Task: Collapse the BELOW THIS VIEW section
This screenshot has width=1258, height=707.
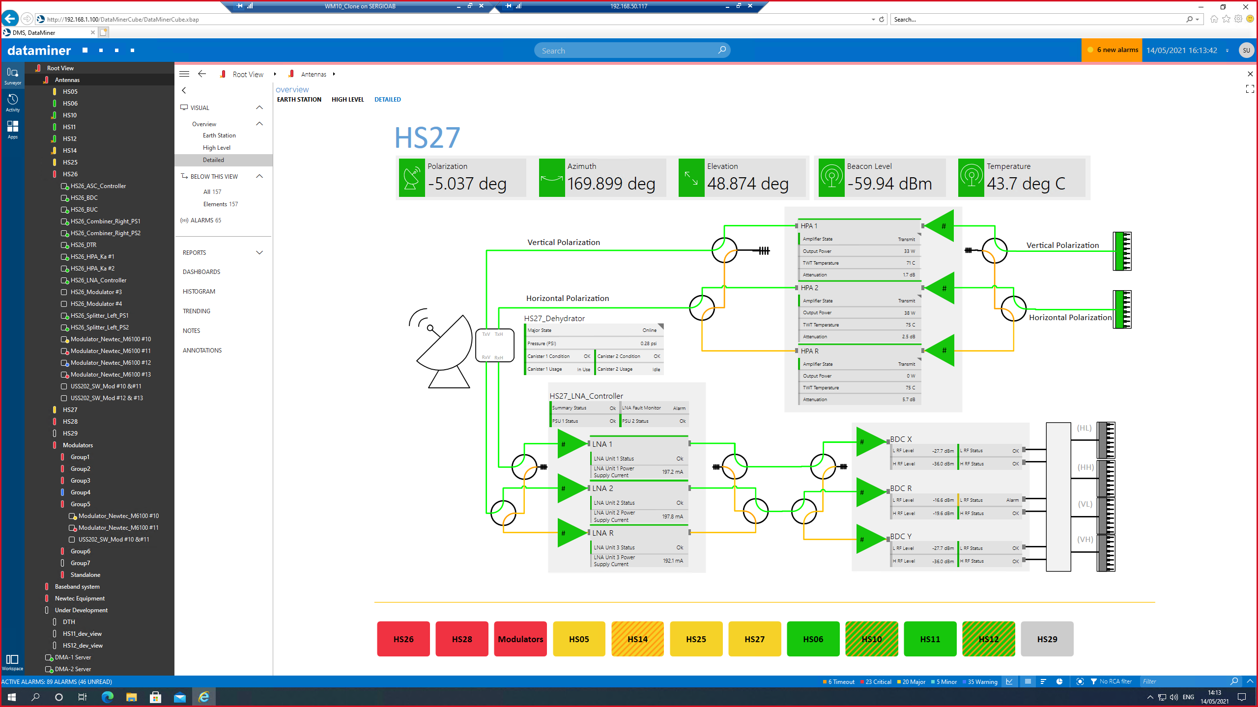Action: 259,176
